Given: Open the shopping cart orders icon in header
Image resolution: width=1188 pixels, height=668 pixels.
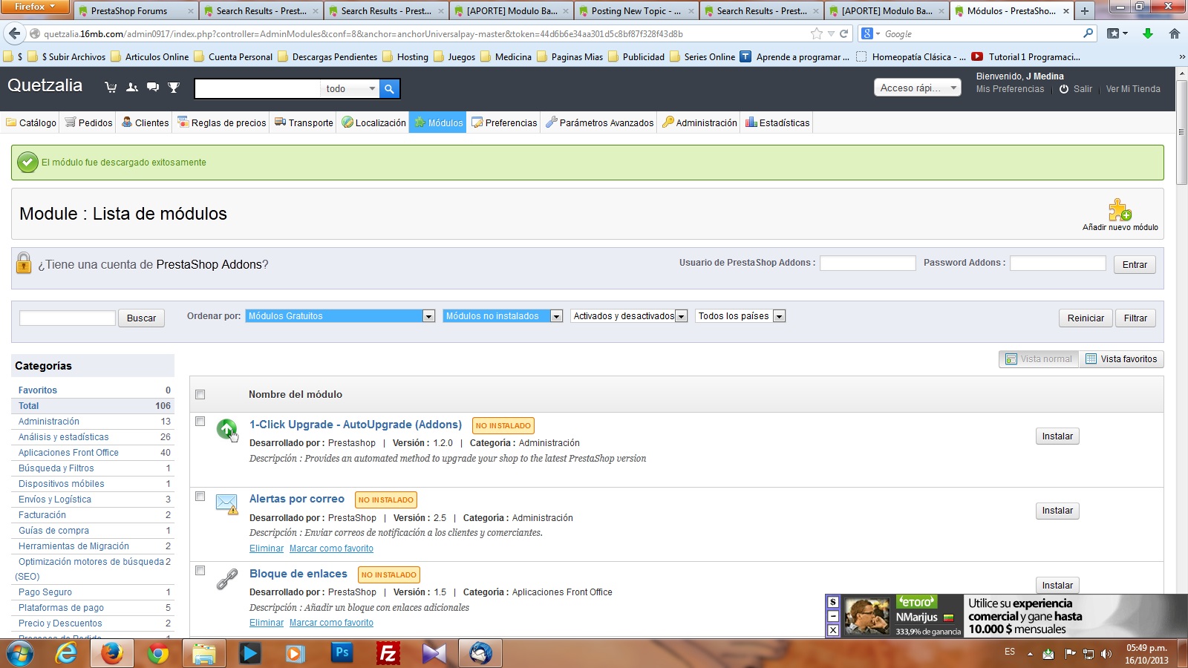Looking at the screenshot, I should [x=111, y=88].
